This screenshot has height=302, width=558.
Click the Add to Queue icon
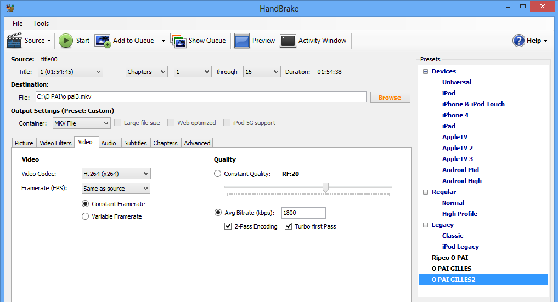point(103,41)
